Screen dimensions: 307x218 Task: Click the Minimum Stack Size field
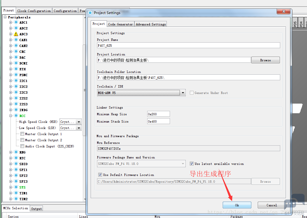158,121
